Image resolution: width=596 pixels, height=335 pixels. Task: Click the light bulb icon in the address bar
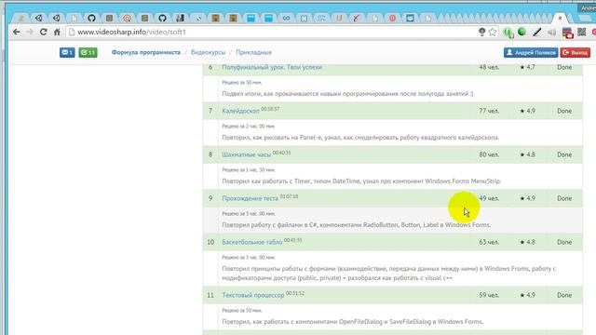481,33
